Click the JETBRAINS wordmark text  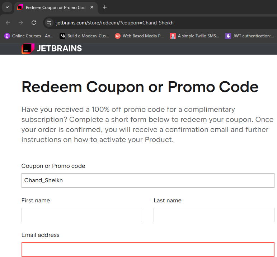pos(59,49)
